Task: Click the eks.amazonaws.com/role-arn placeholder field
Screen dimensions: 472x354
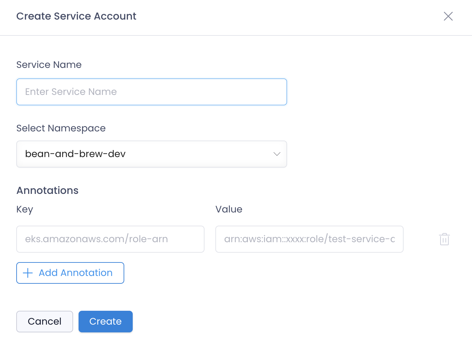Action: pos(110,239)
